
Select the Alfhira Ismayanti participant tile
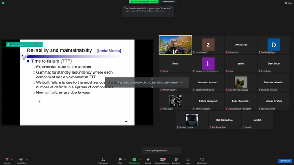pos(208,101)
